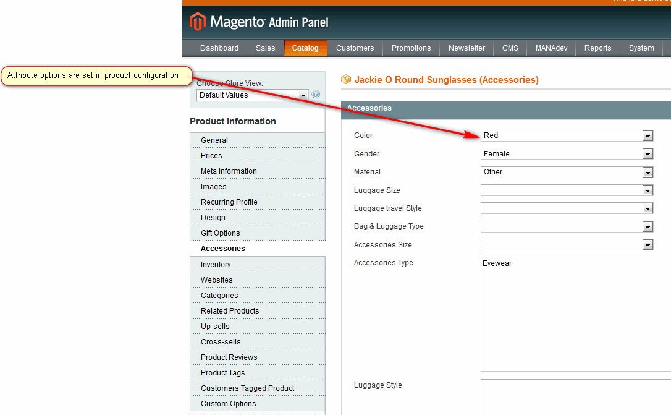Image resolution: width=671 pixels, height=415 pixels.
Task: Open the store view help icon
Action: coord(316,94)
